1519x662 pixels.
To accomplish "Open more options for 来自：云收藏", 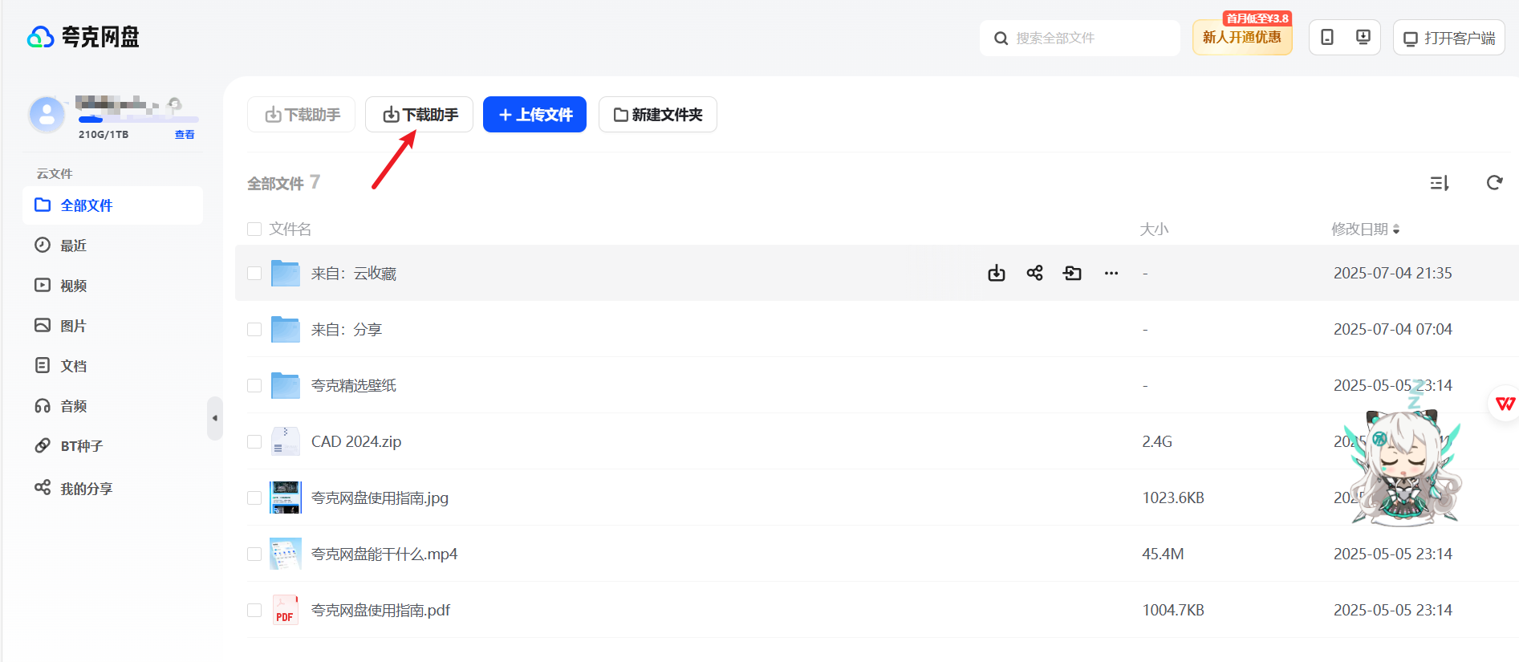I will pyautogui.click(x=1111, y=273).
